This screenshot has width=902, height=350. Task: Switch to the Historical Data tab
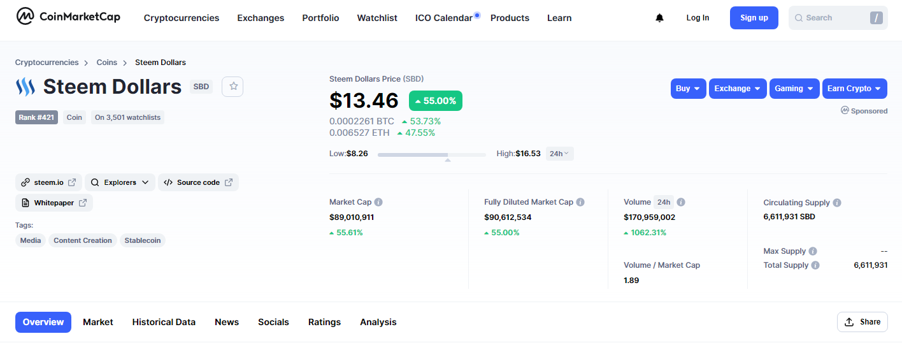coord(164,322)
